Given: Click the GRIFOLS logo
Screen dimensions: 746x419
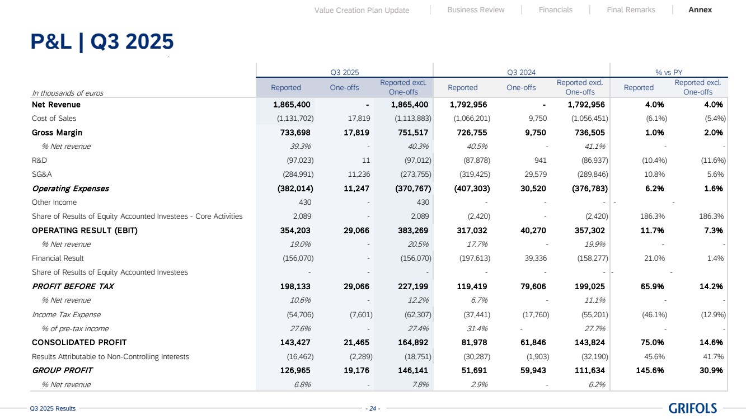Looking at the screenshot, I should (691, 408).
